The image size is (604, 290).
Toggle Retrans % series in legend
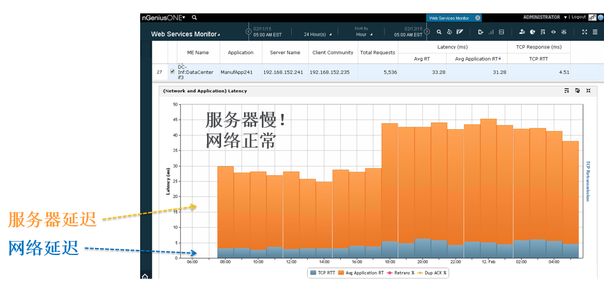[x=400, y=273]
